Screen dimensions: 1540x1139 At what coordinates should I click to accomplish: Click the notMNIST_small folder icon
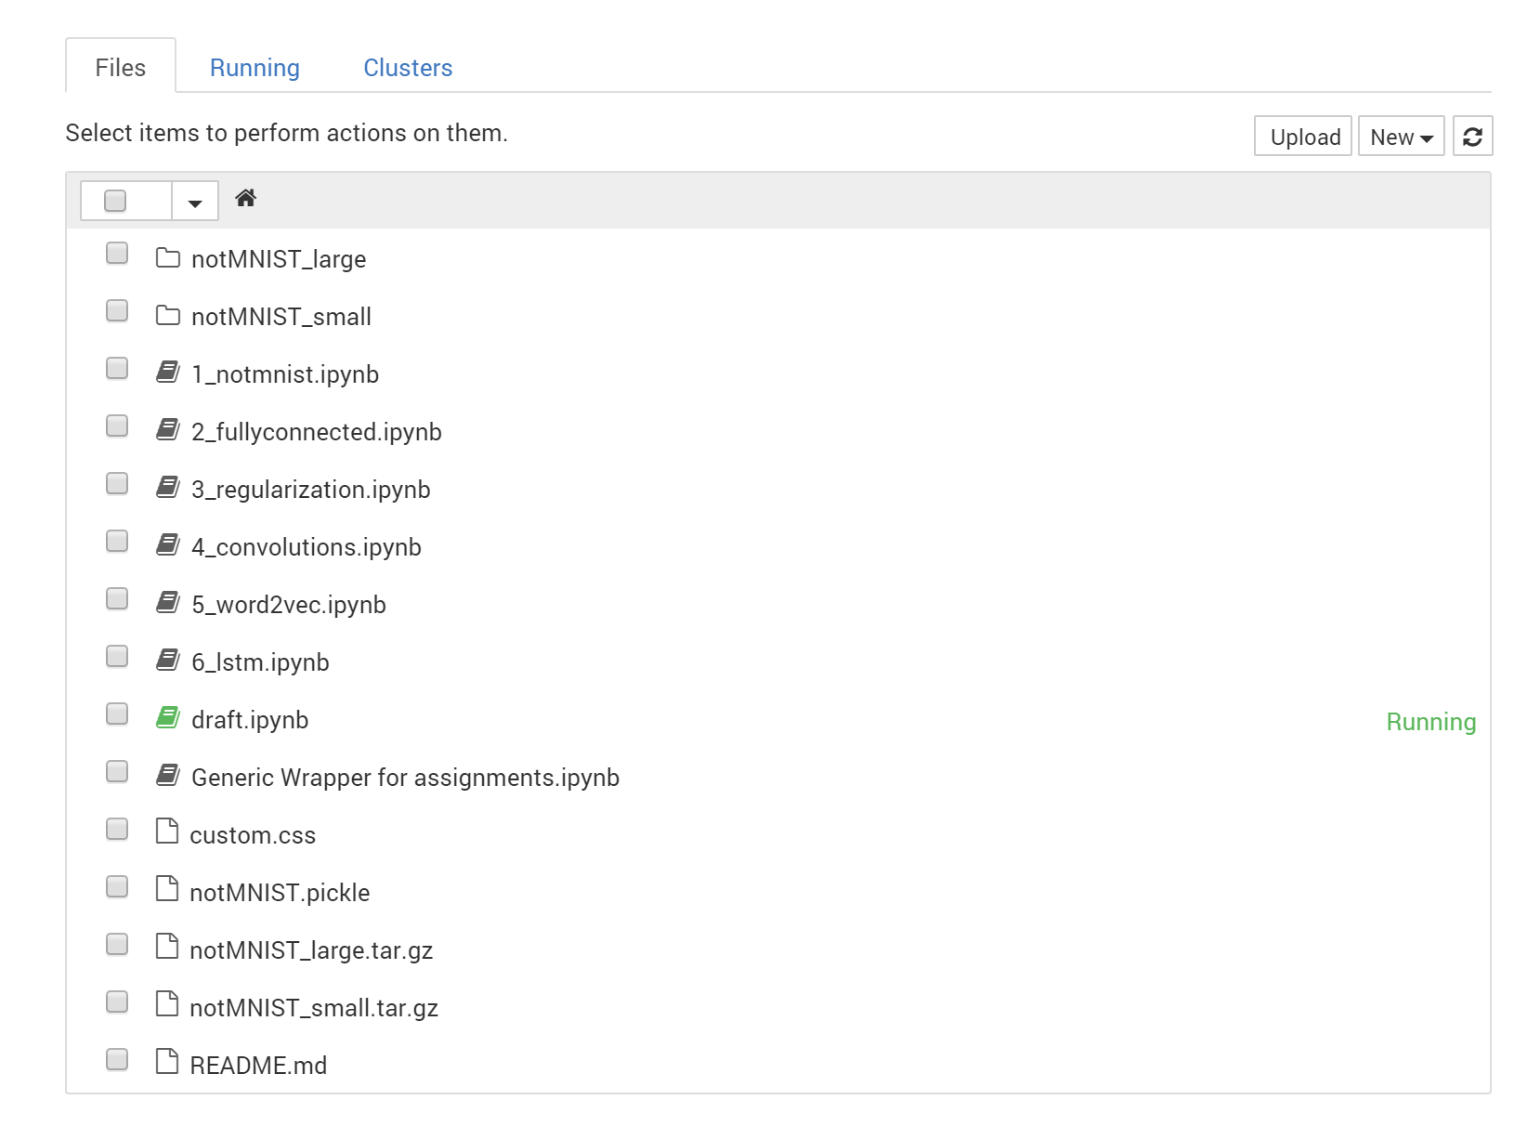coord(168,315)
